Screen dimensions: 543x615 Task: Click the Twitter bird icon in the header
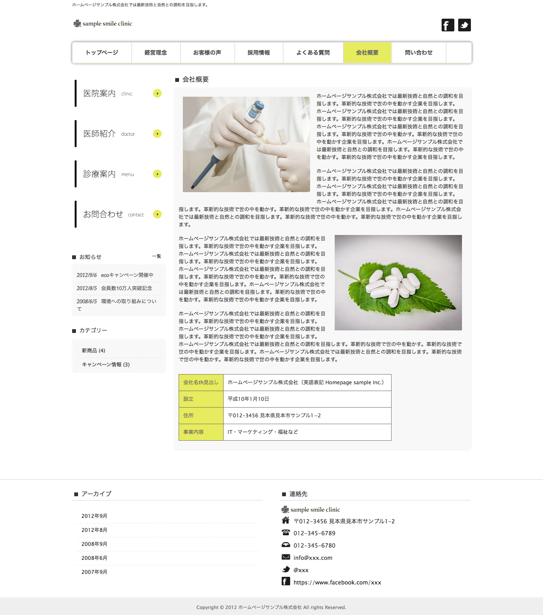(x=464, y=25)
